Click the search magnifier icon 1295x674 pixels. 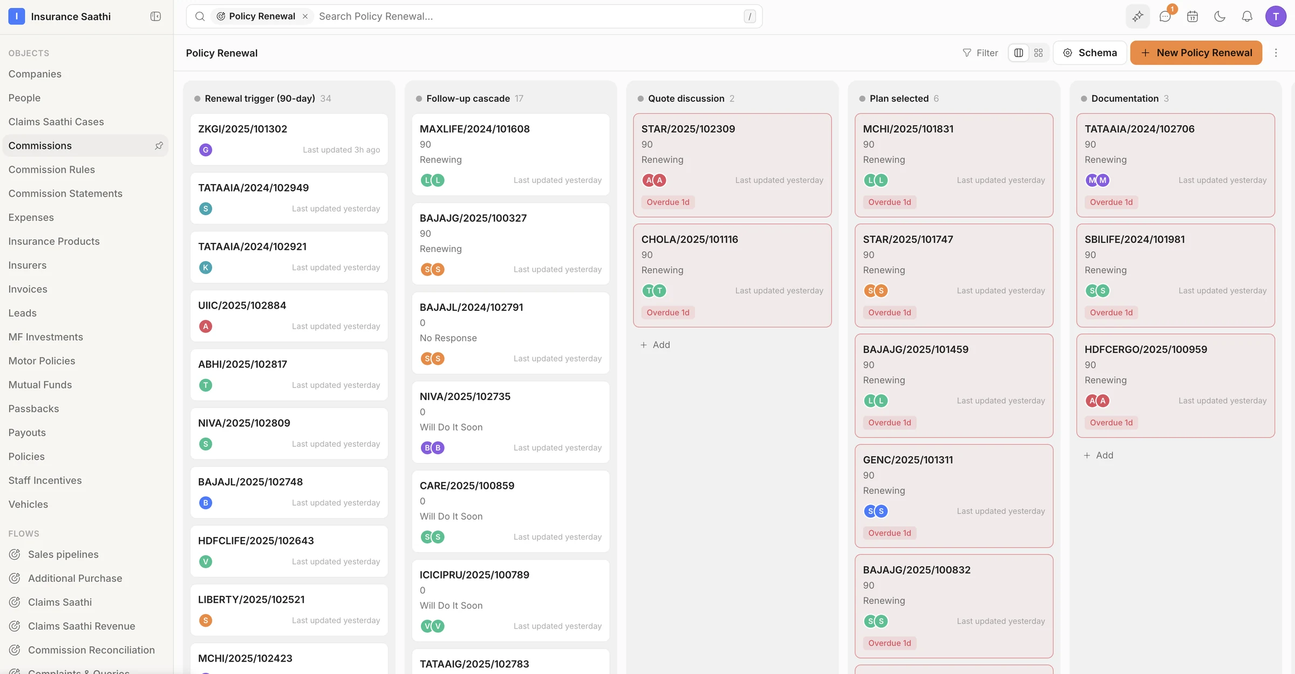[200, 16]
